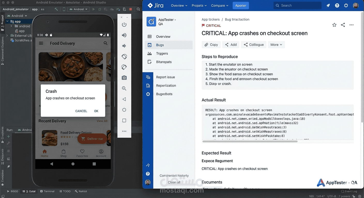
Task: Open the More actions dropdown
Action: pos(276,44)
